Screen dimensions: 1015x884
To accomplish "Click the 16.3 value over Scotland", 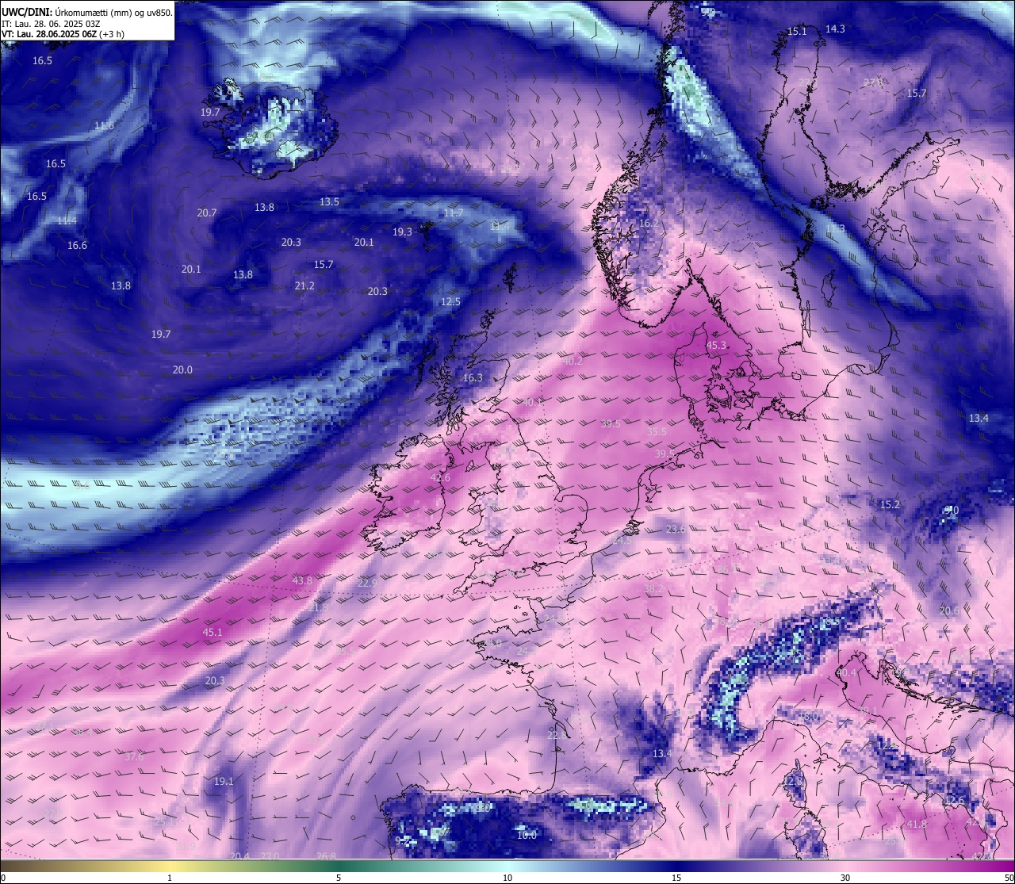I will coord(473,377).
